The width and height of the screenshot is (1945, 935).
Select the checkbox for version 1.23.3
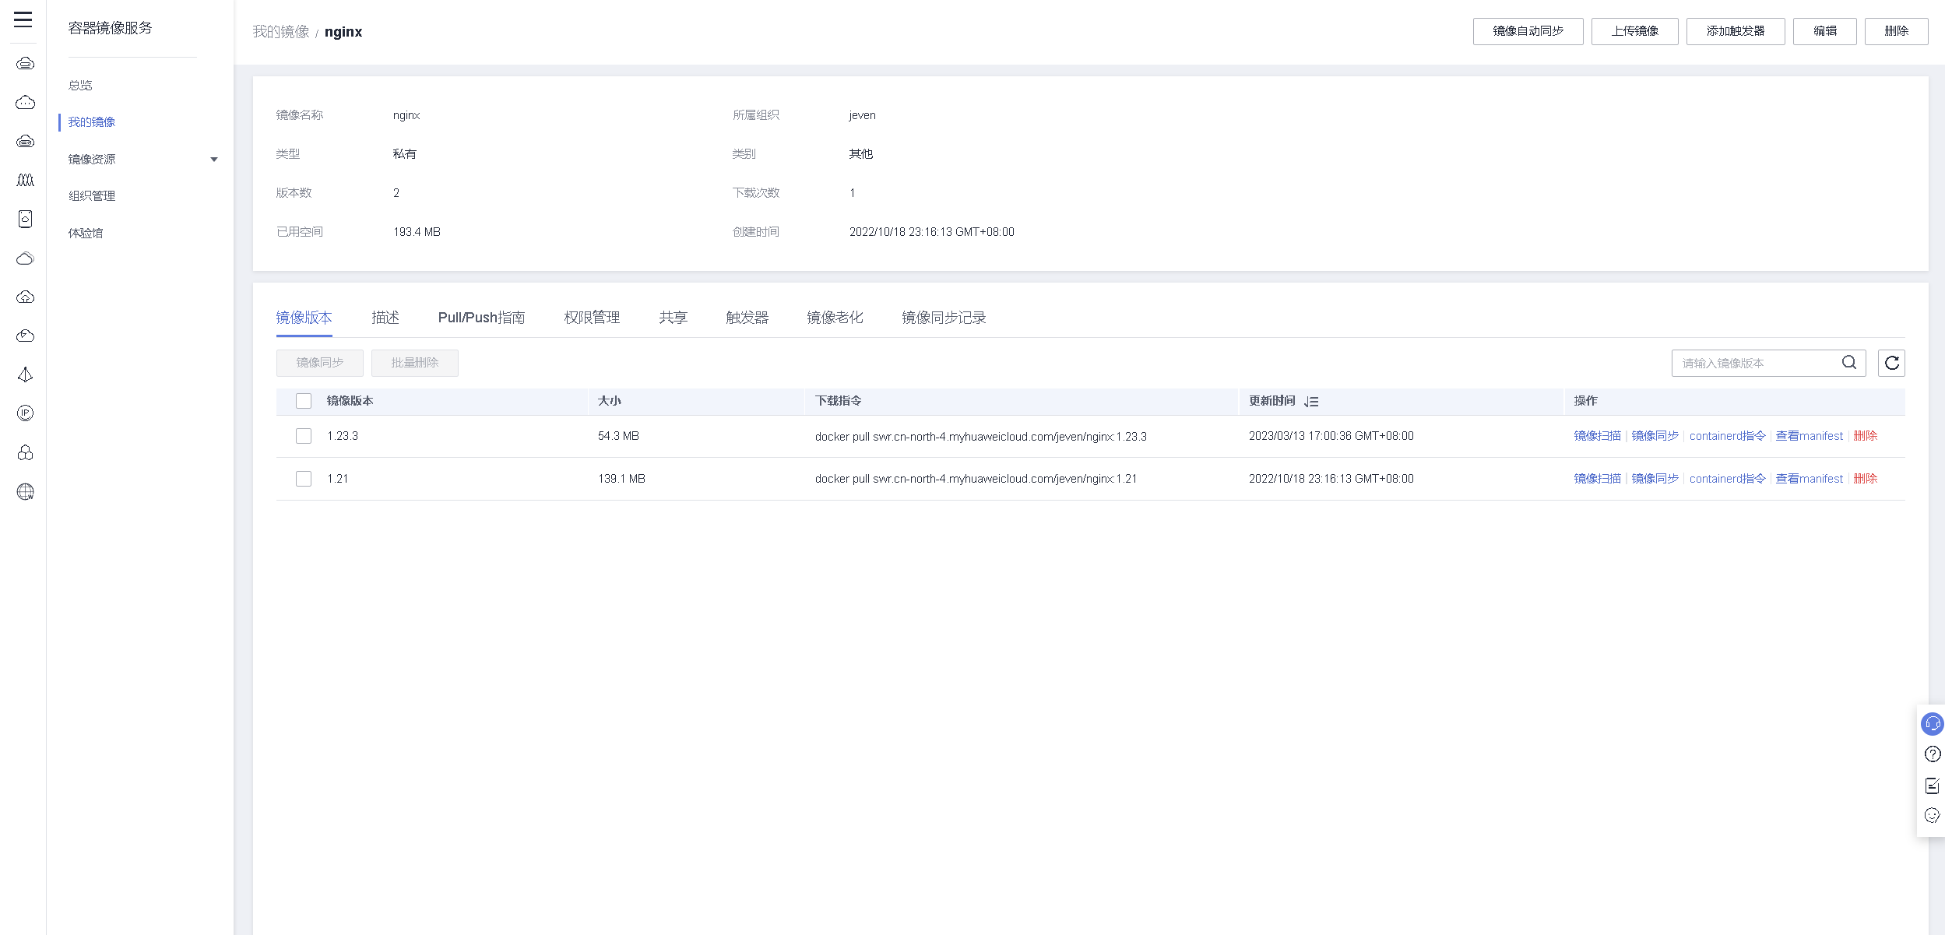pyautogui.click(x=304, y=437)
